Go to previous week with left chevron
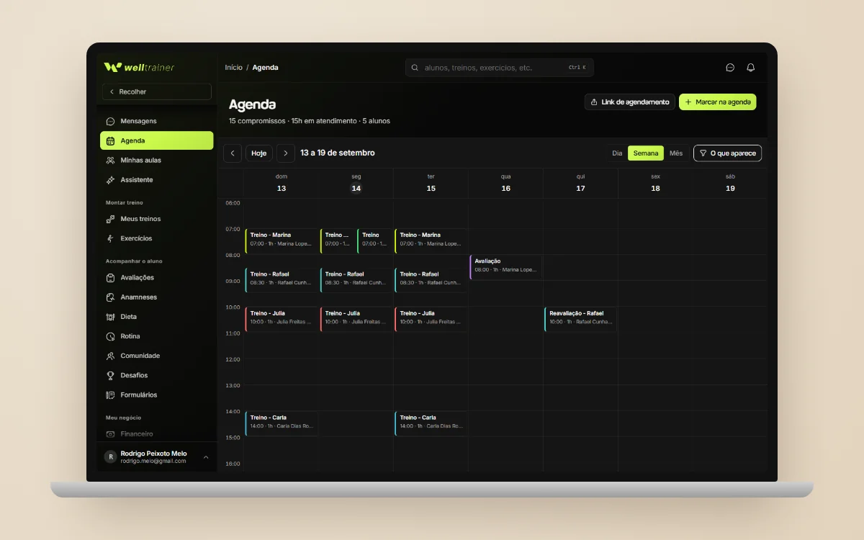Image resolution: width=864 pixels, height=540 pixels. pyautogui.click(x=233, y=153)
